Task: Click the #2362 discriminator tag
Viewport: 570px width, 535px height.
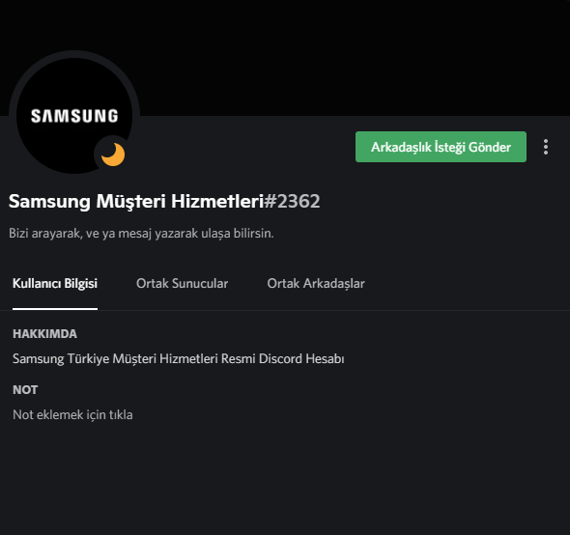Action: point(292,201)
